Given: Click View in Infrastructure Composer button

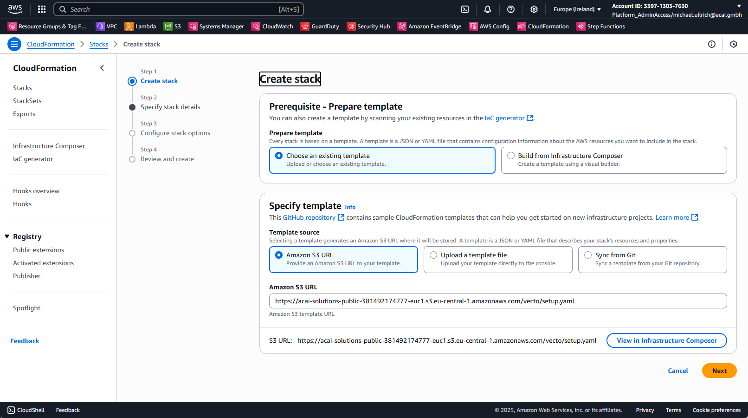Looking at the screenshot, I should (667, 340).
